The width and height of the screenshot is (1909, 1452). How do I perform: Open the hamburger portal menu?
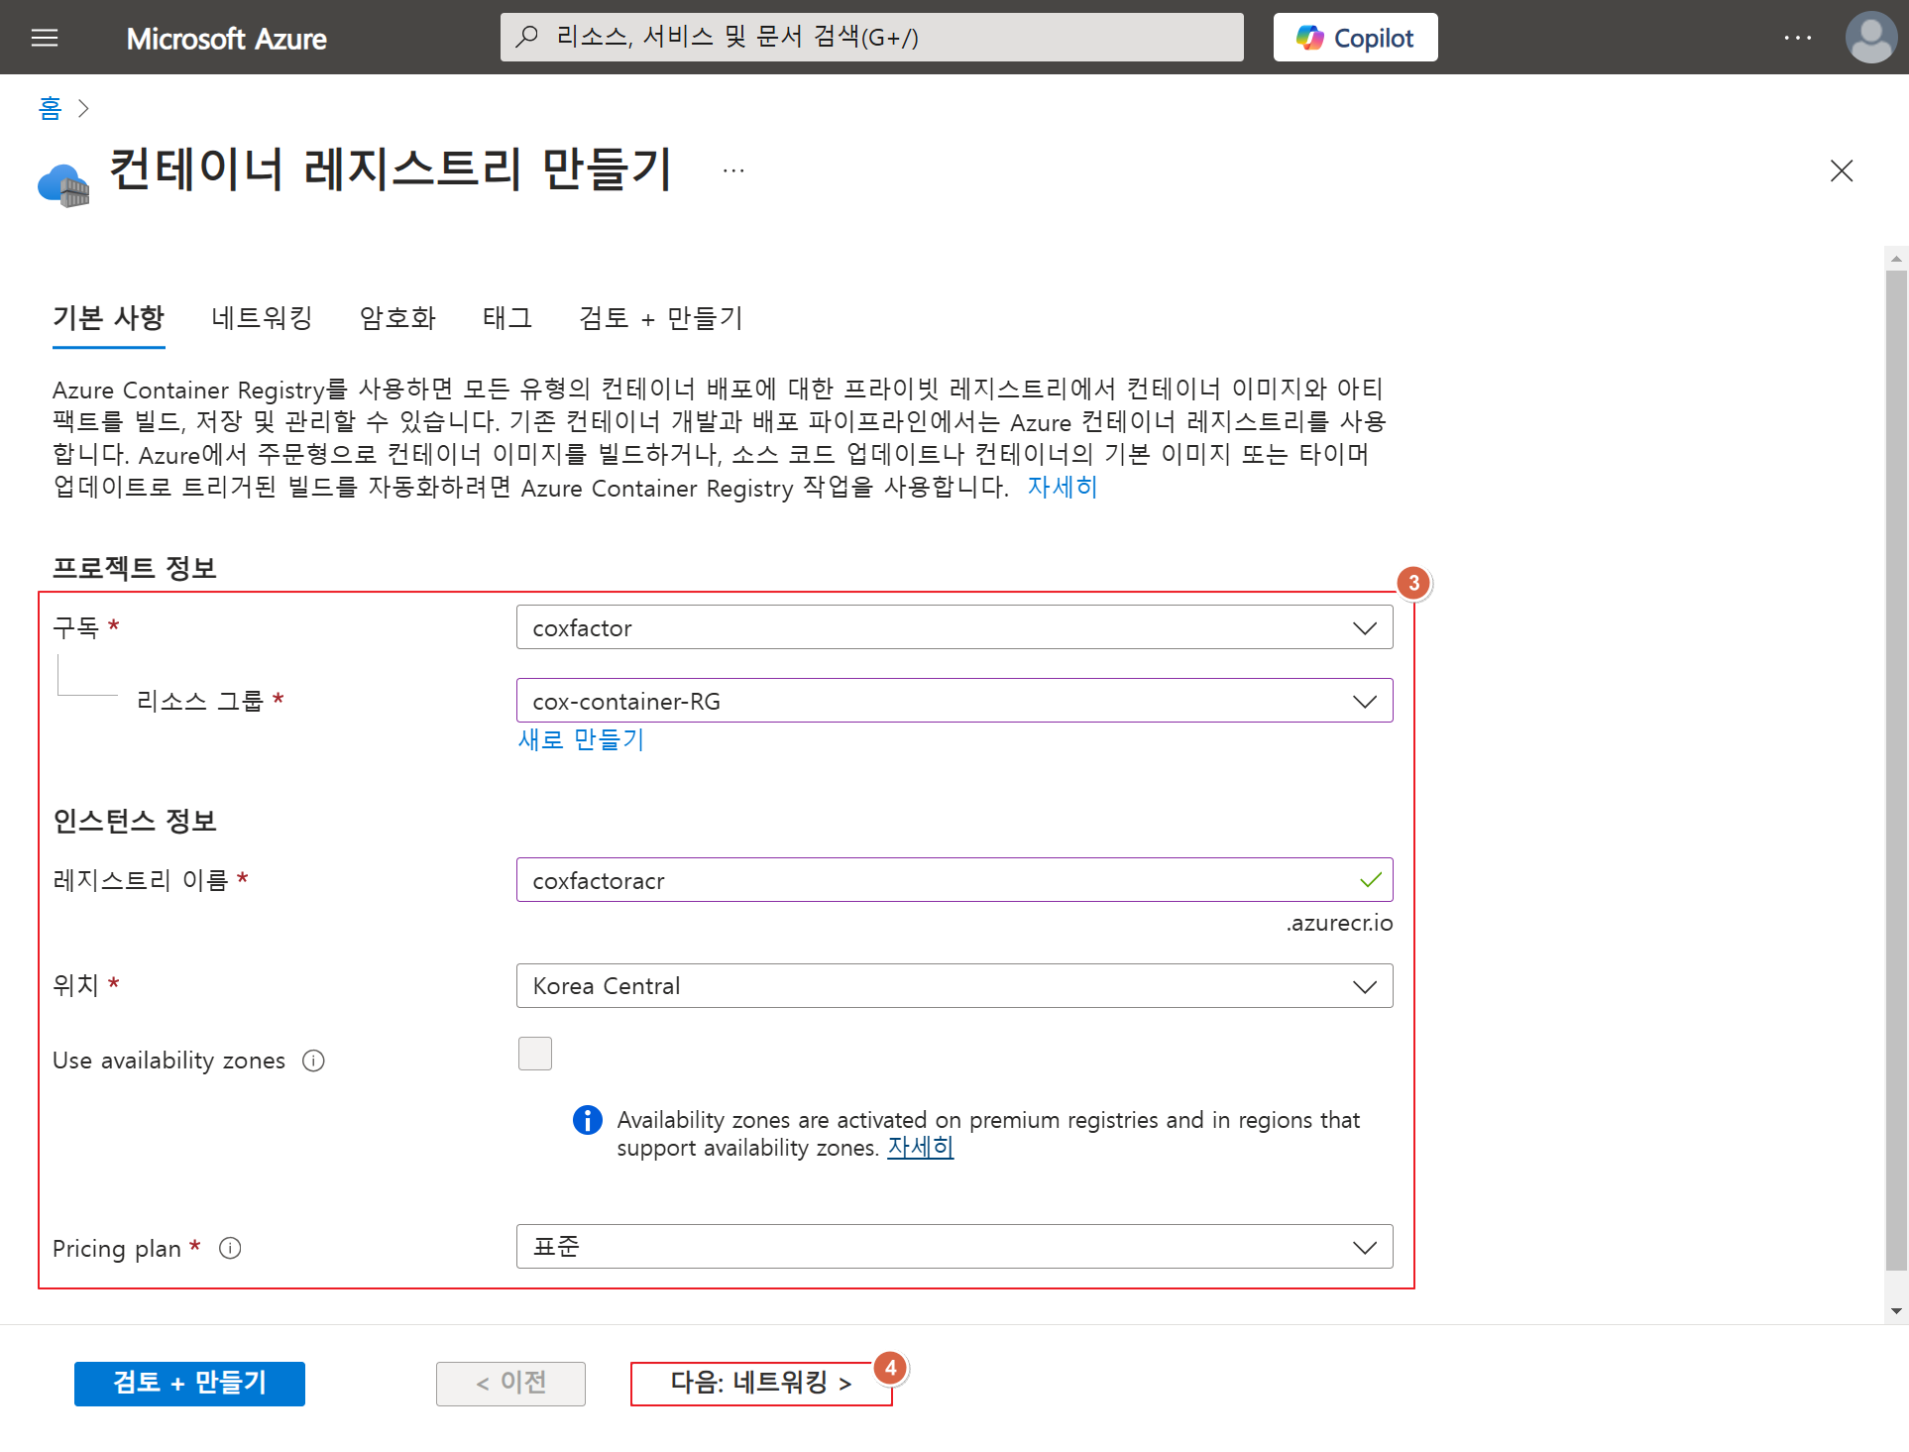(45, 38)
